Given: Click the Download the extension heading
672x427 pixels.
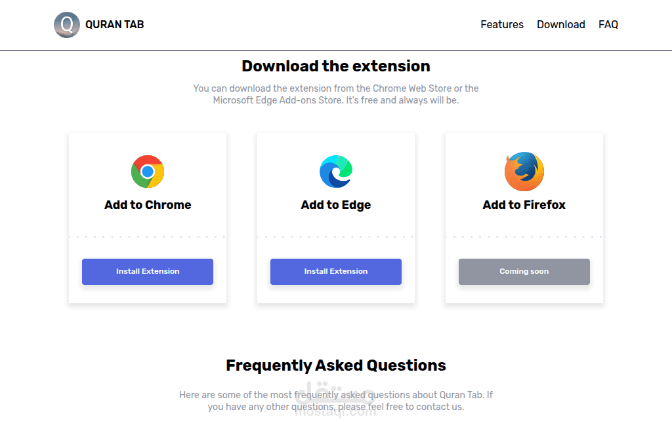Looking at the screenshot, I should coord(336,66).
